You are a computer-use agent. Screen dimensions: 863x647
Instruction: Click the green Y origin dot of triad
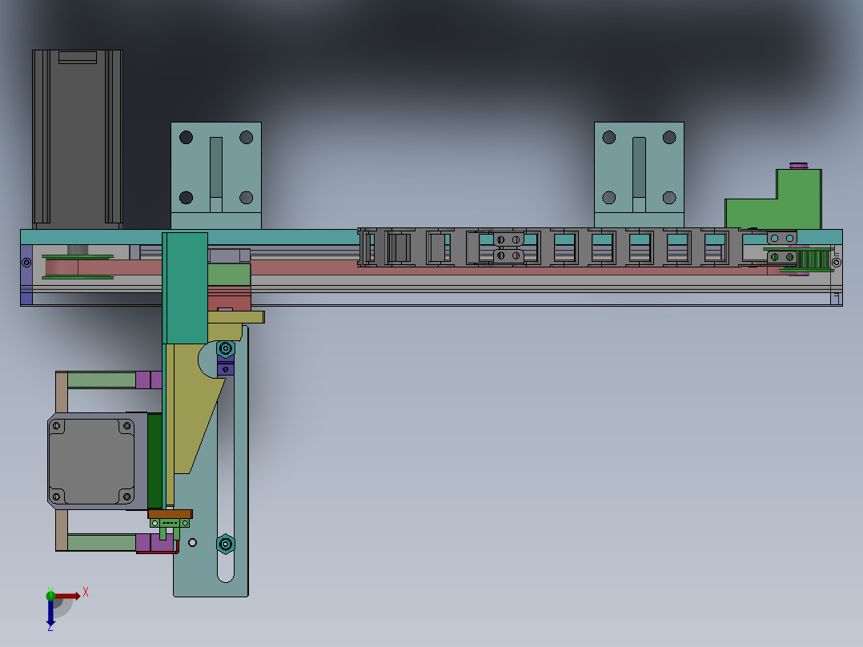pyautogui.click(x=50, y=595)
